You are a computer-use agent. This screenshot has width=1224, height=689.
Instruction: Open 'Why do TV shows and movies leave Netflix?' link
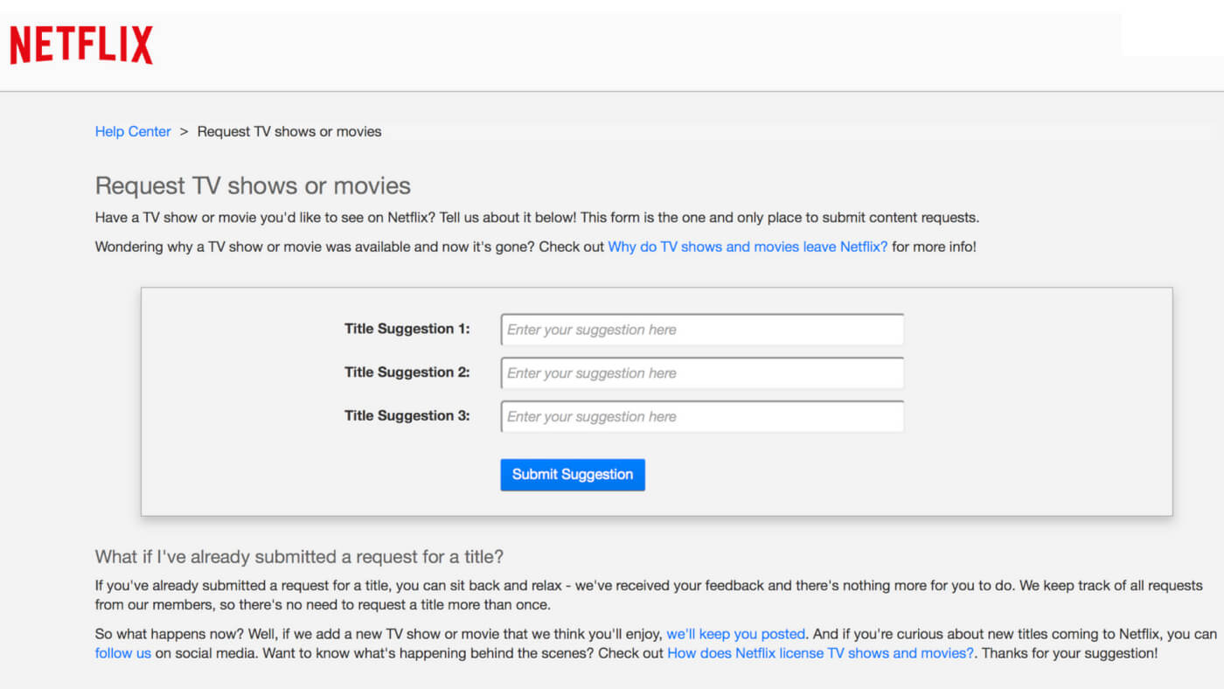[748, 247]
